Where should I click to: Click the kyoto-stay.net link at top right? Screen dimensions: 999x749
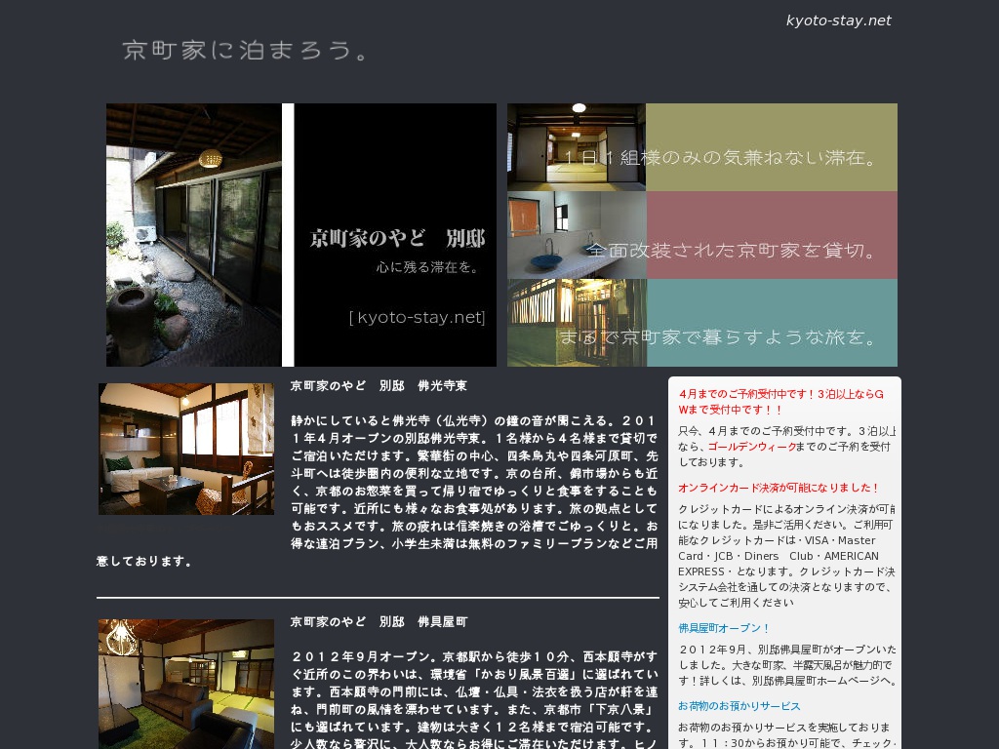(838, 20)
